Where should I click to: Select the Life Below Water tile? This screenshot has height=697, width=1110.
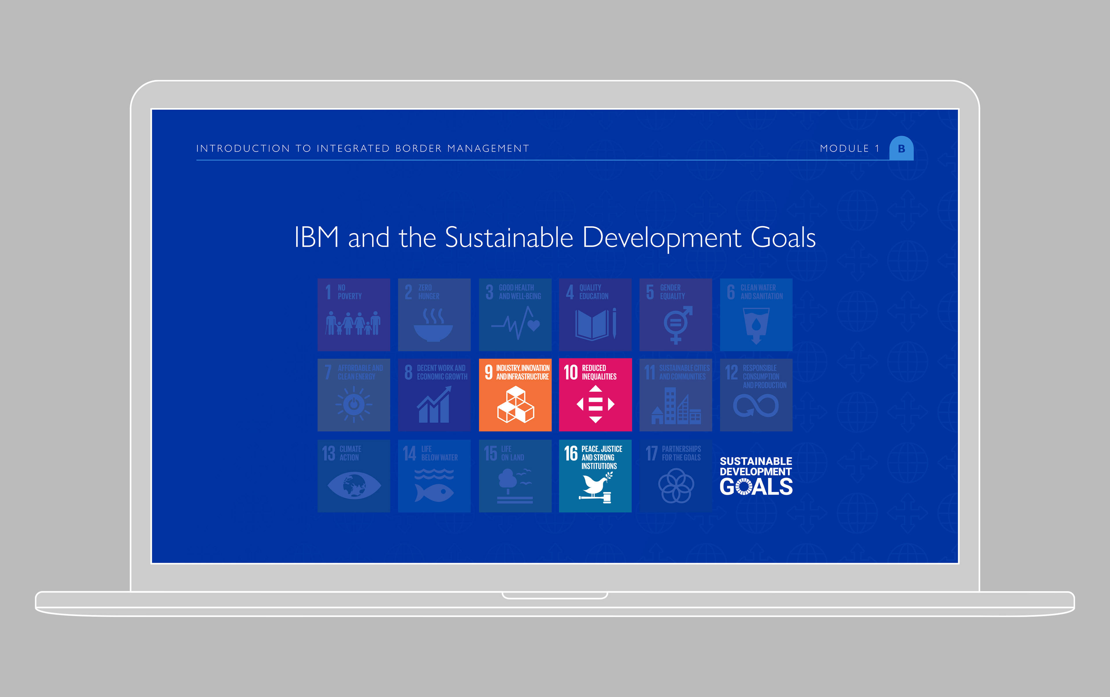(x=434, y=476)
